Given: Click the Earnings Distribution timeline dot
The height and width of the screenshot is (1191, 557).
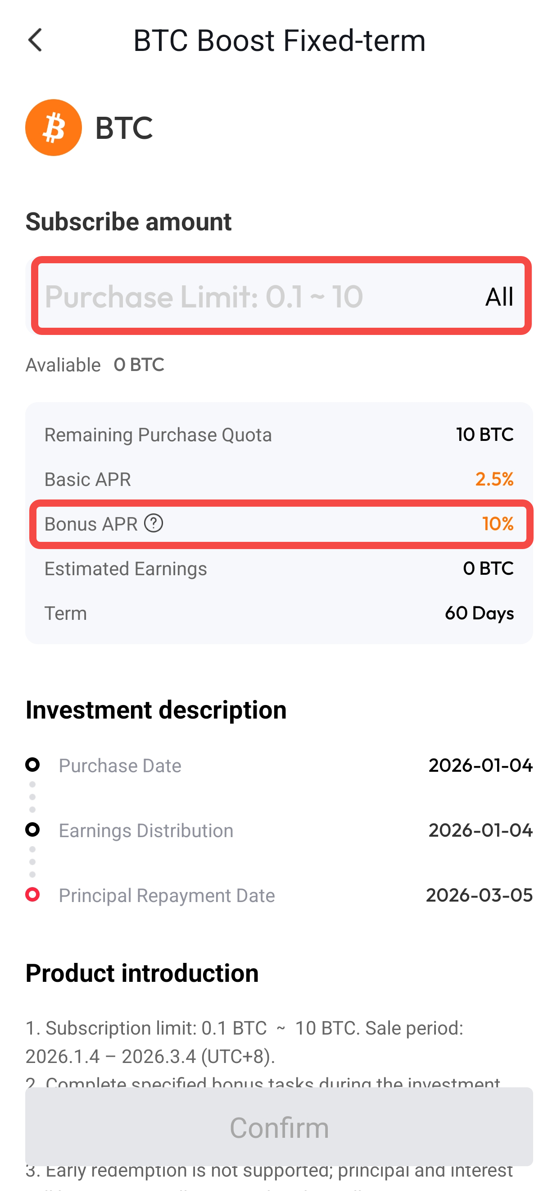Looking at the screenshot, I should click(32, 829).
